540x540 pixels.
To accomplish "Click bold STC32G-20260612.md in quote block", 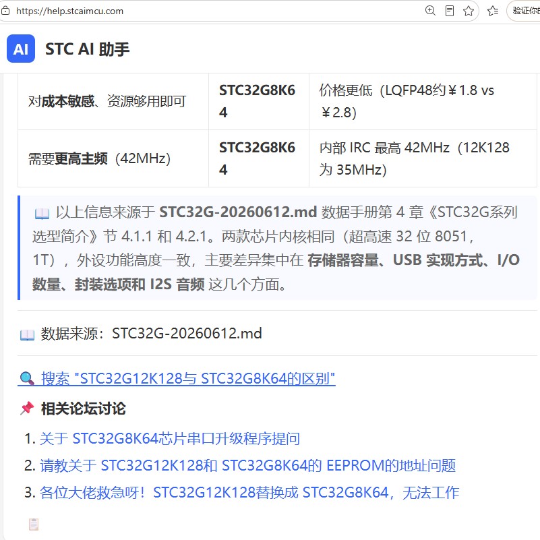I will tap(238, 212).
